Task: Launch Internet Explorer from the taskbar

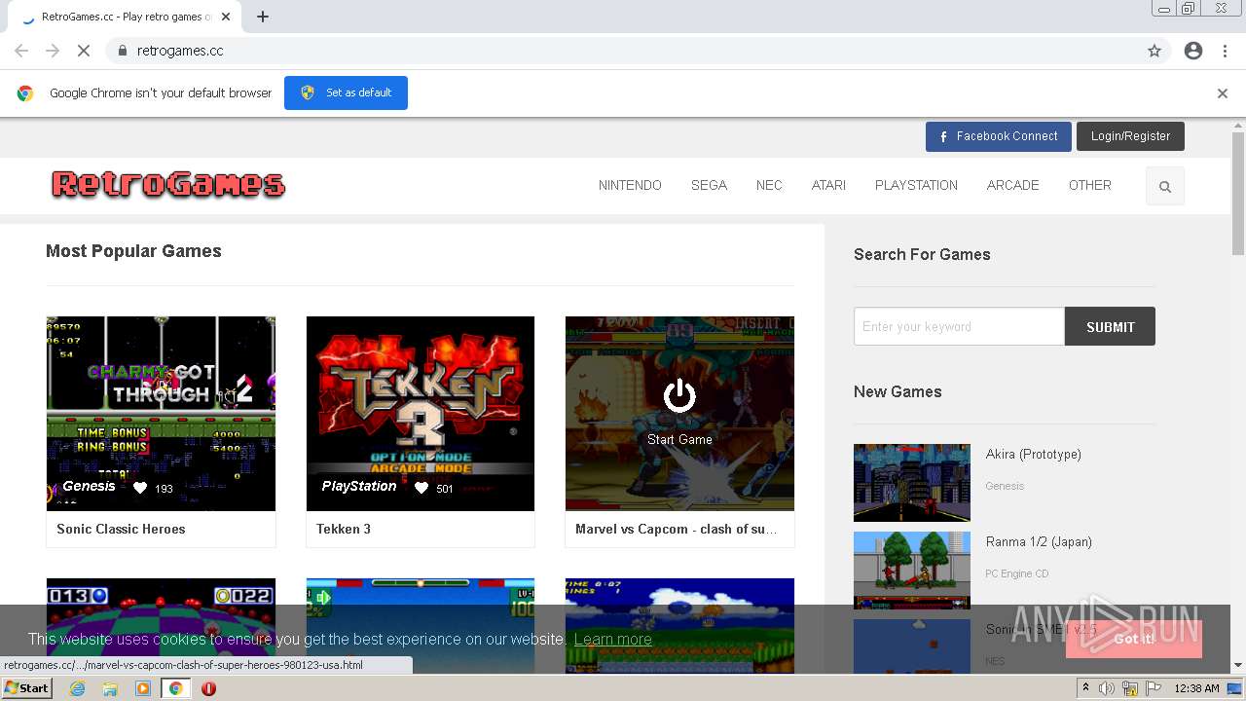Action: (78, 688)
